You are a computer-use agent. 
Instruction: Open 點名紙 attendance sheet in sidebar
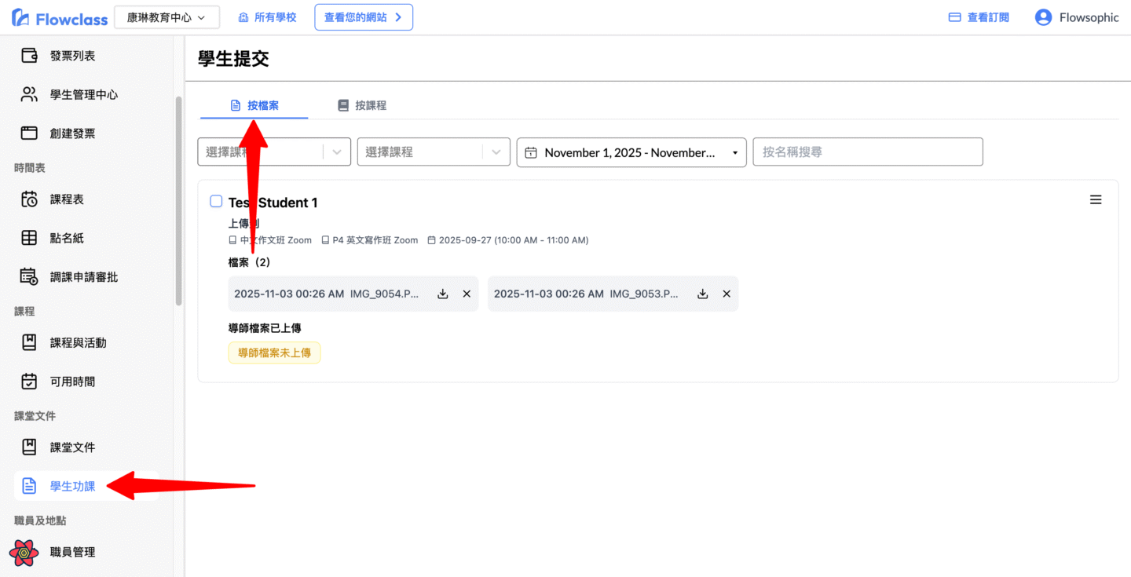[x=67, y=238]
